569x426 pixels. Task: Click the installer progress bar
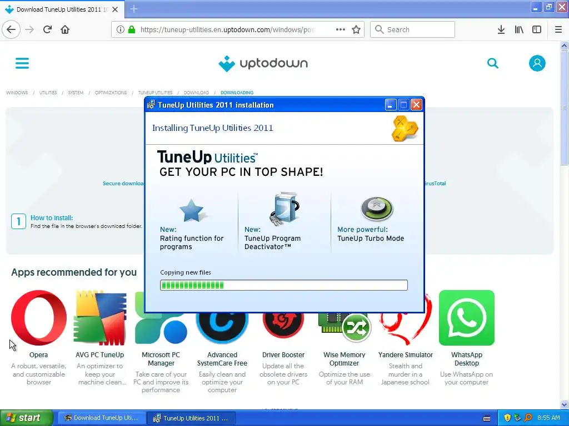[284, 285]
